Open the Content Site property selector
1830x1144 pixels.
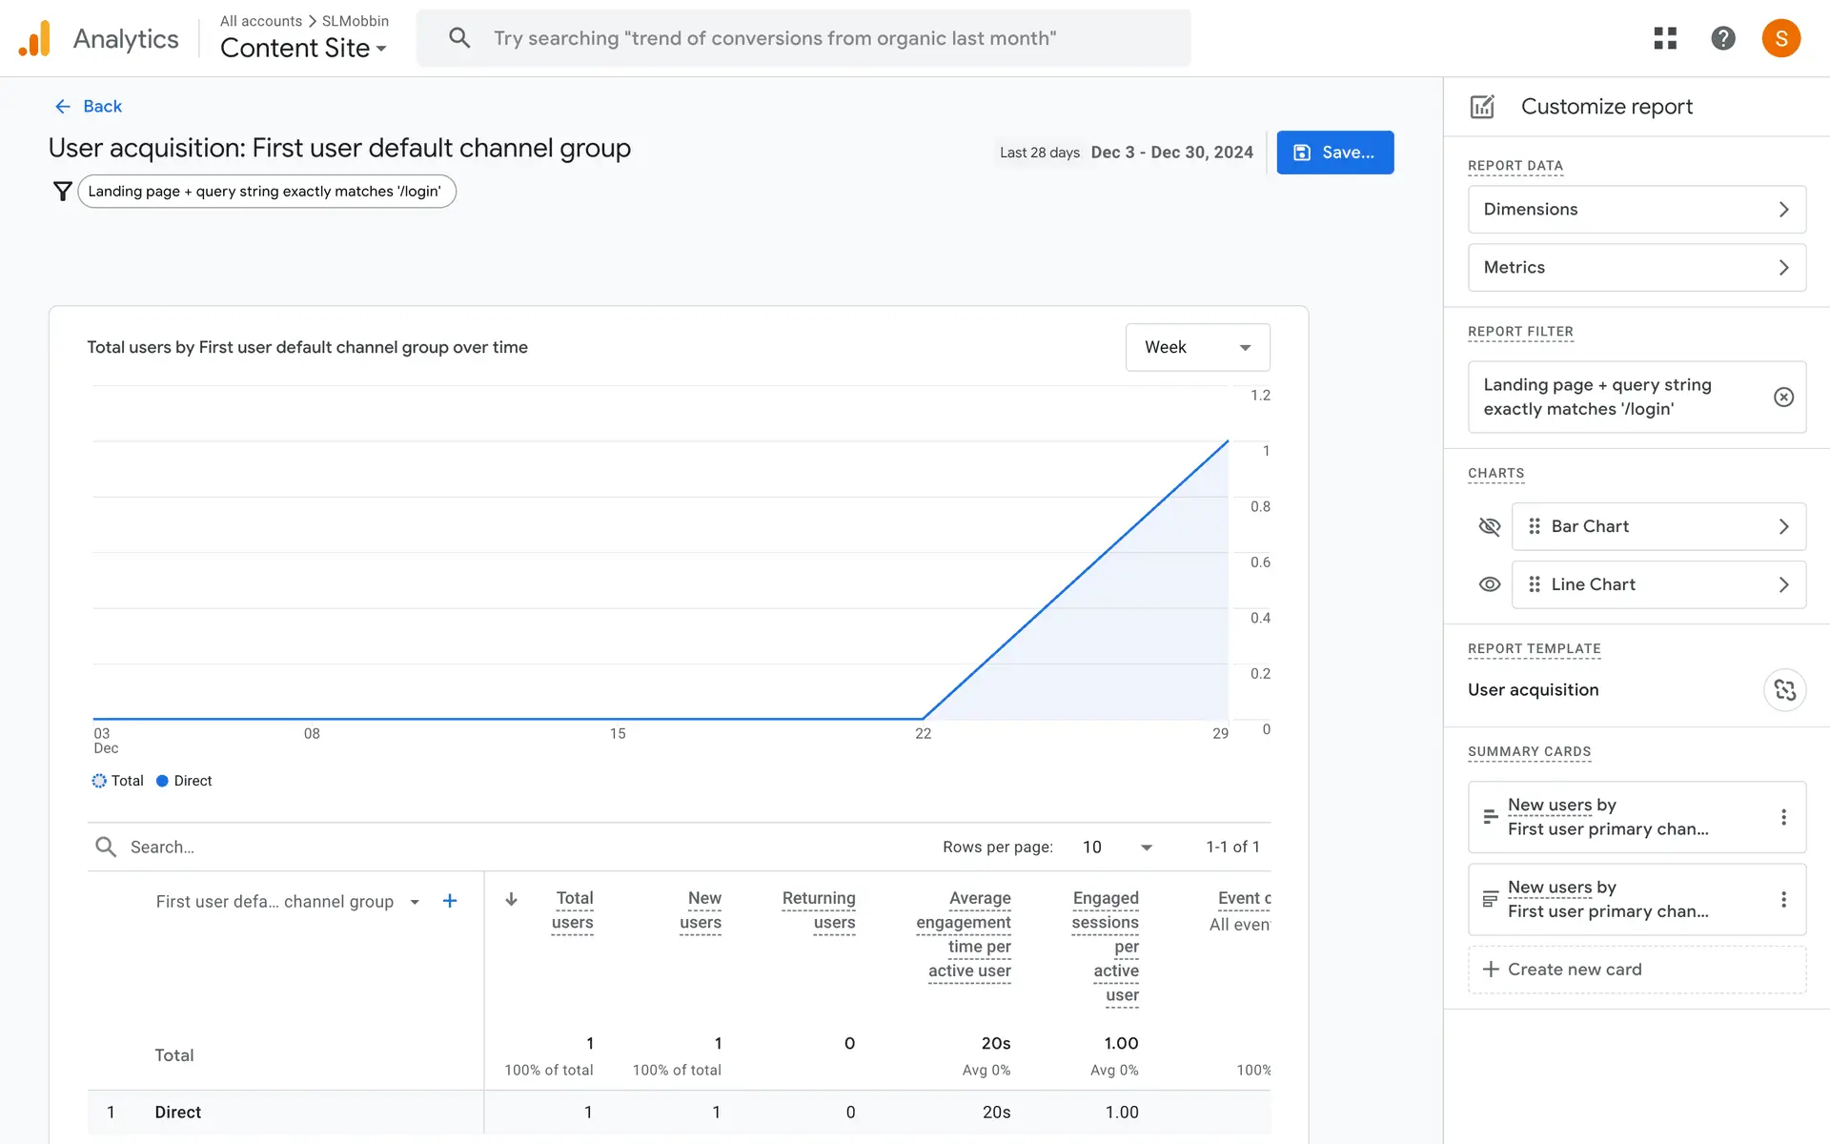pyautogui.click(x=303, y=48)
